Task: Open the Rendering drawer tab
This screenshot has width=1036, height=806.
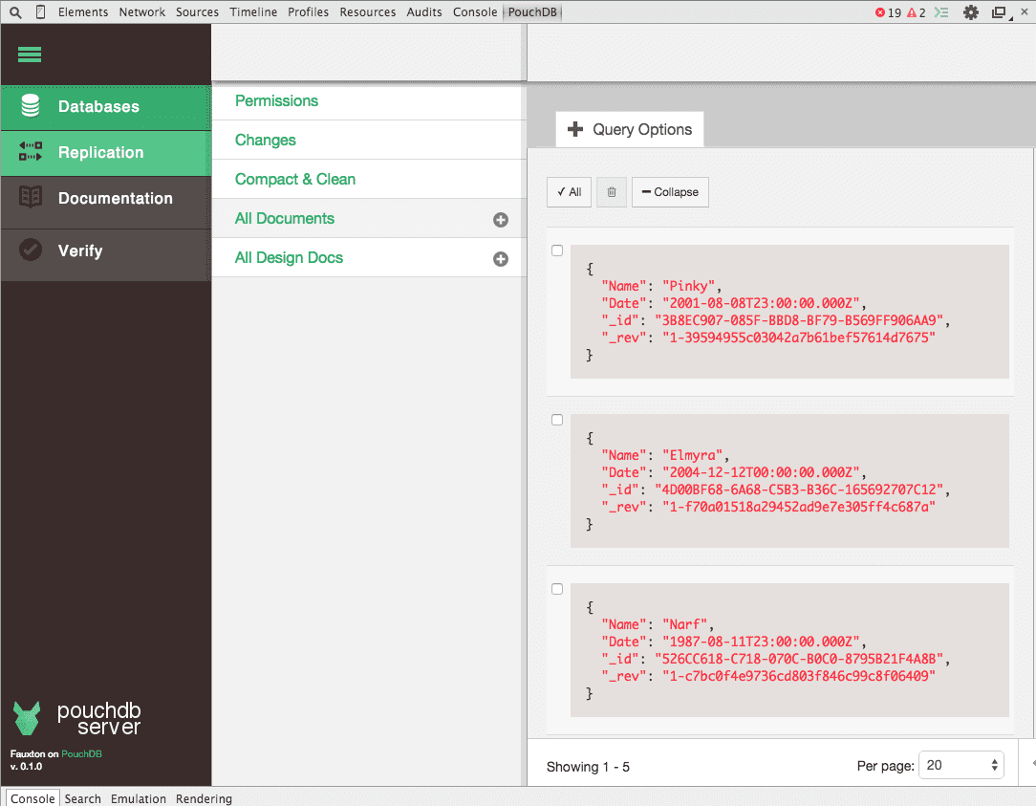Action: pos(204,798)
